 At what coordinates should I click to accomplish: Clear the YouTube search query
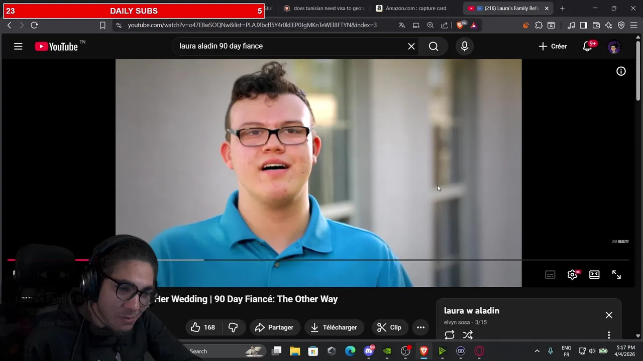click(x=411, y=46)
